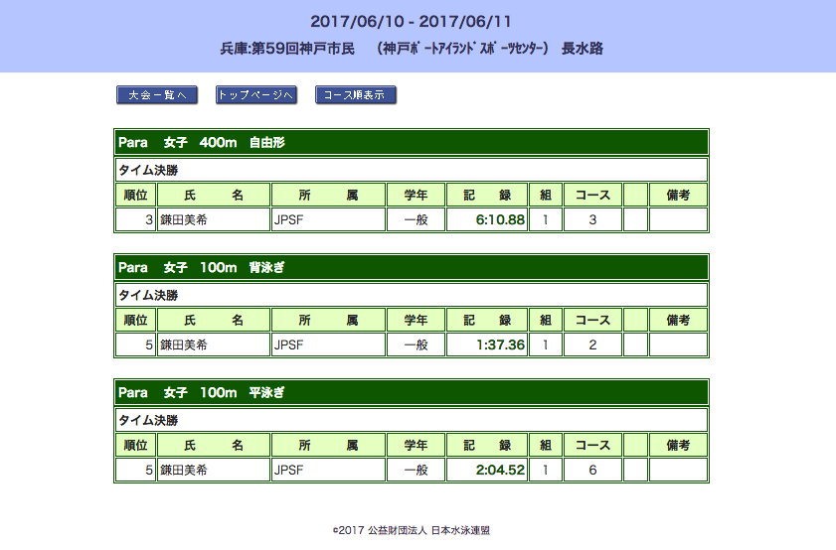Click rank 5 in the 100m 背泳ぎ row
The image size is (836, 550).
[149, 344]
